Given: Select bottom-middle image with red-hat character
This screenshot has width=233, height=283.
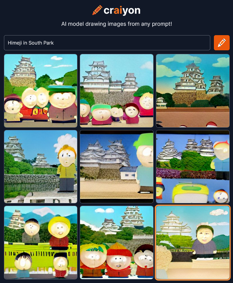Looking at the screenshot, I should (x=116, y=243).
